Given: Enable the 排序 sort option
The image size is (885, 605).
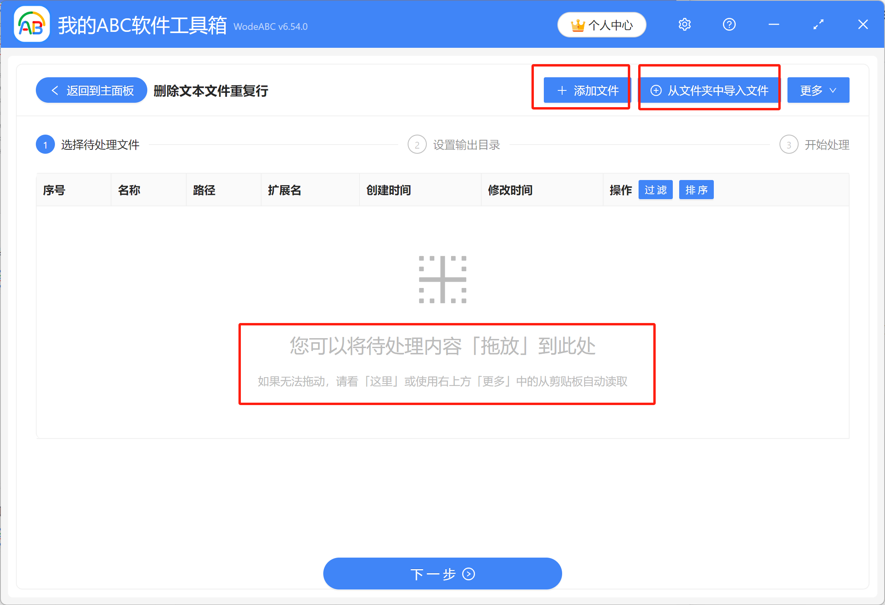Looking at the screenshot, I should tap(696, 190).
